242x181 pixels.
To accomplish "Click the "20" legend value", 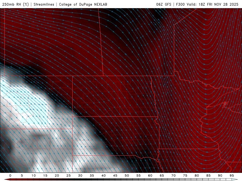I will point(57,176).
